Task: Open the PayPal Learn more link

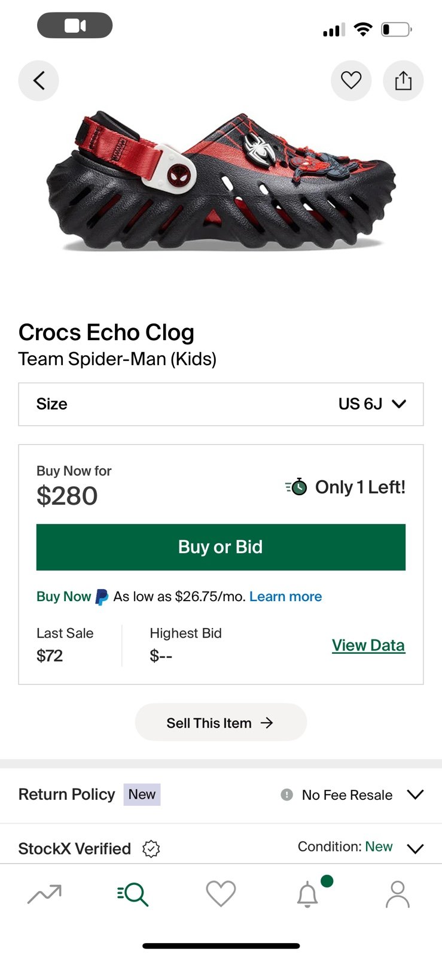Action: point(285,596)
